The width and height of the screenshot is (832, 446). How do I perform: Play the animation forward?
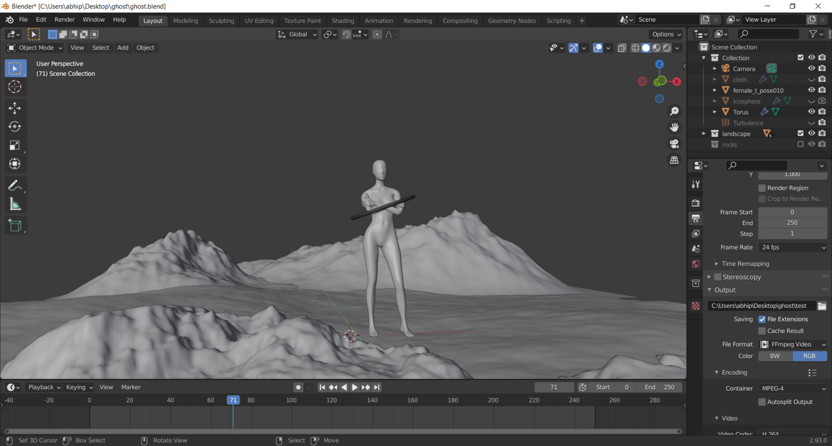(x=355, y=387)
